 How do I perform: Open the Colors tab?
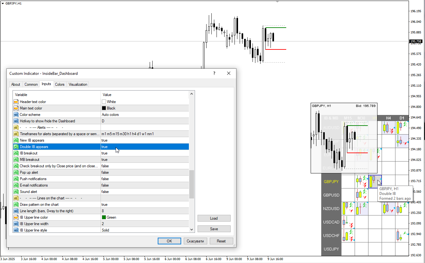(x=60, y=84)
